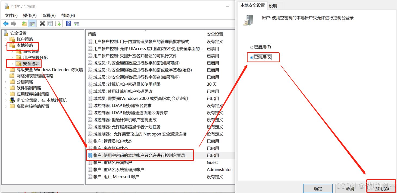Select 帐户: 使用空密码的本地帐户只允许进行控制台登录 row
Viewport: 397px width, 193px height.
(160, 155)
